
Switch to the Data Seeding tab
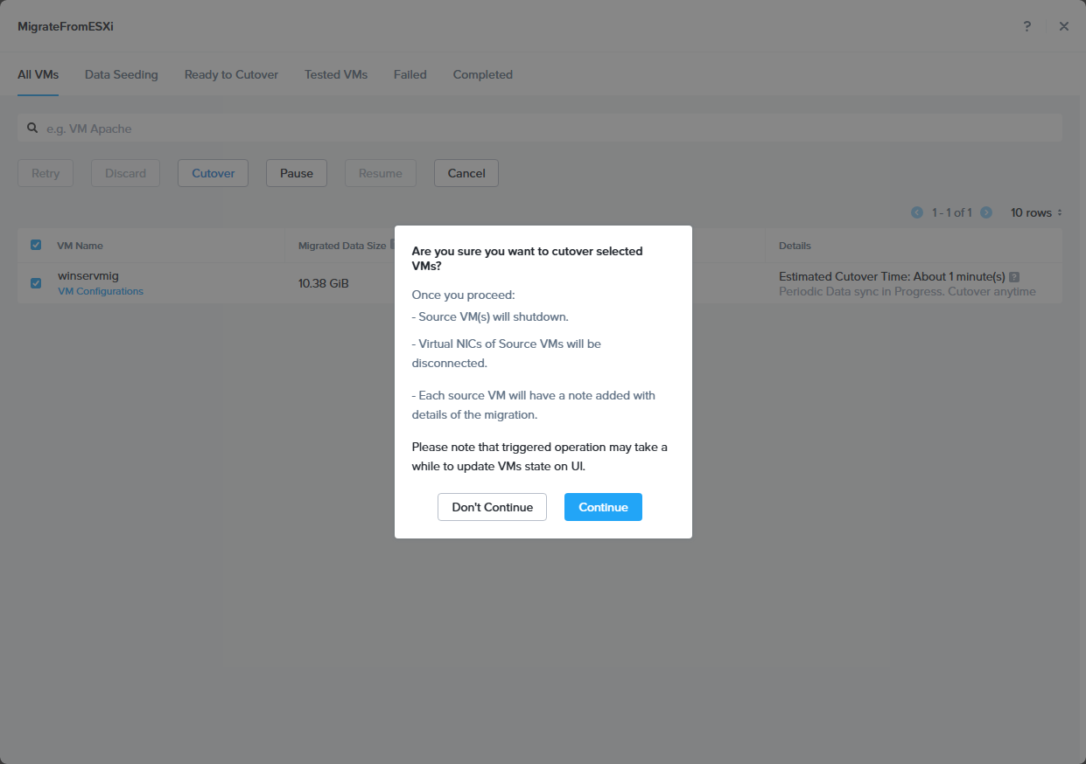[x=122, y=74]
